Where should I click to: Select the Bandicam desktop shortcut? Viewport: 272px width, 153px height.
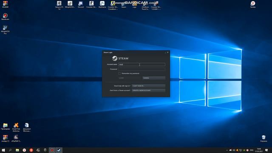click(5, 17)
